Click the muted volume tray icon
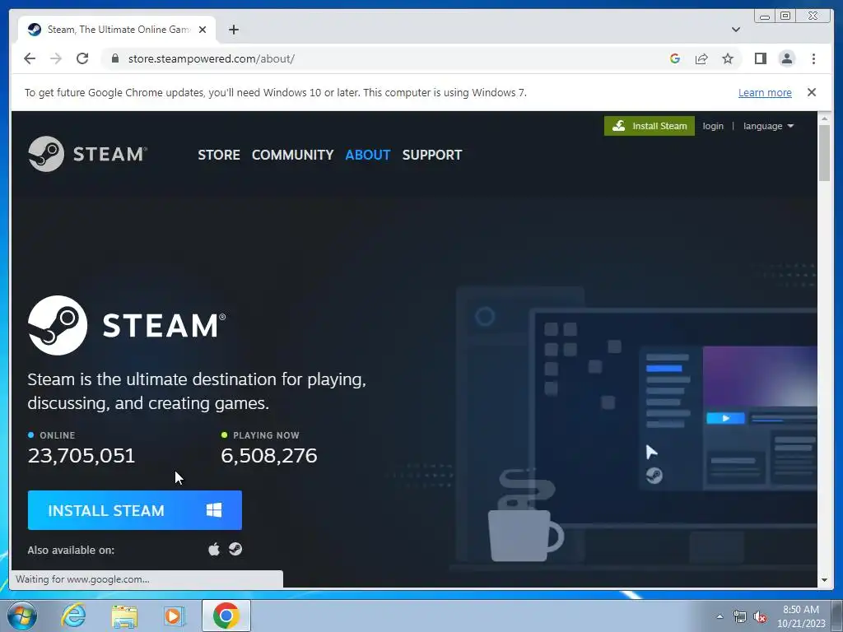The width and height of the screenshot is (843, 632). click(760, 616)
